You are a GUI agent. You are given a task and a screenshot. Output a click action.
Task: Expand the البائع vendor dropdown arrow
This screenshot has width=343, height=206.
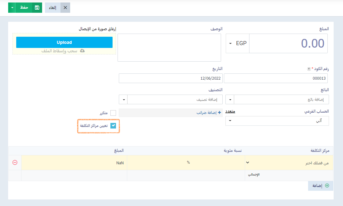230,100
